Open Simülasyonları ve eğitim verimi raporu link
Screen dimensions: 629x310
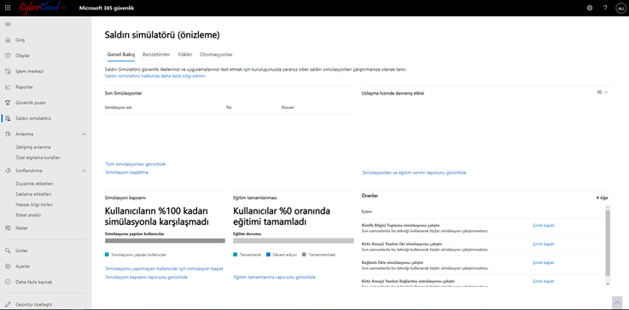(x=414, y=173)
